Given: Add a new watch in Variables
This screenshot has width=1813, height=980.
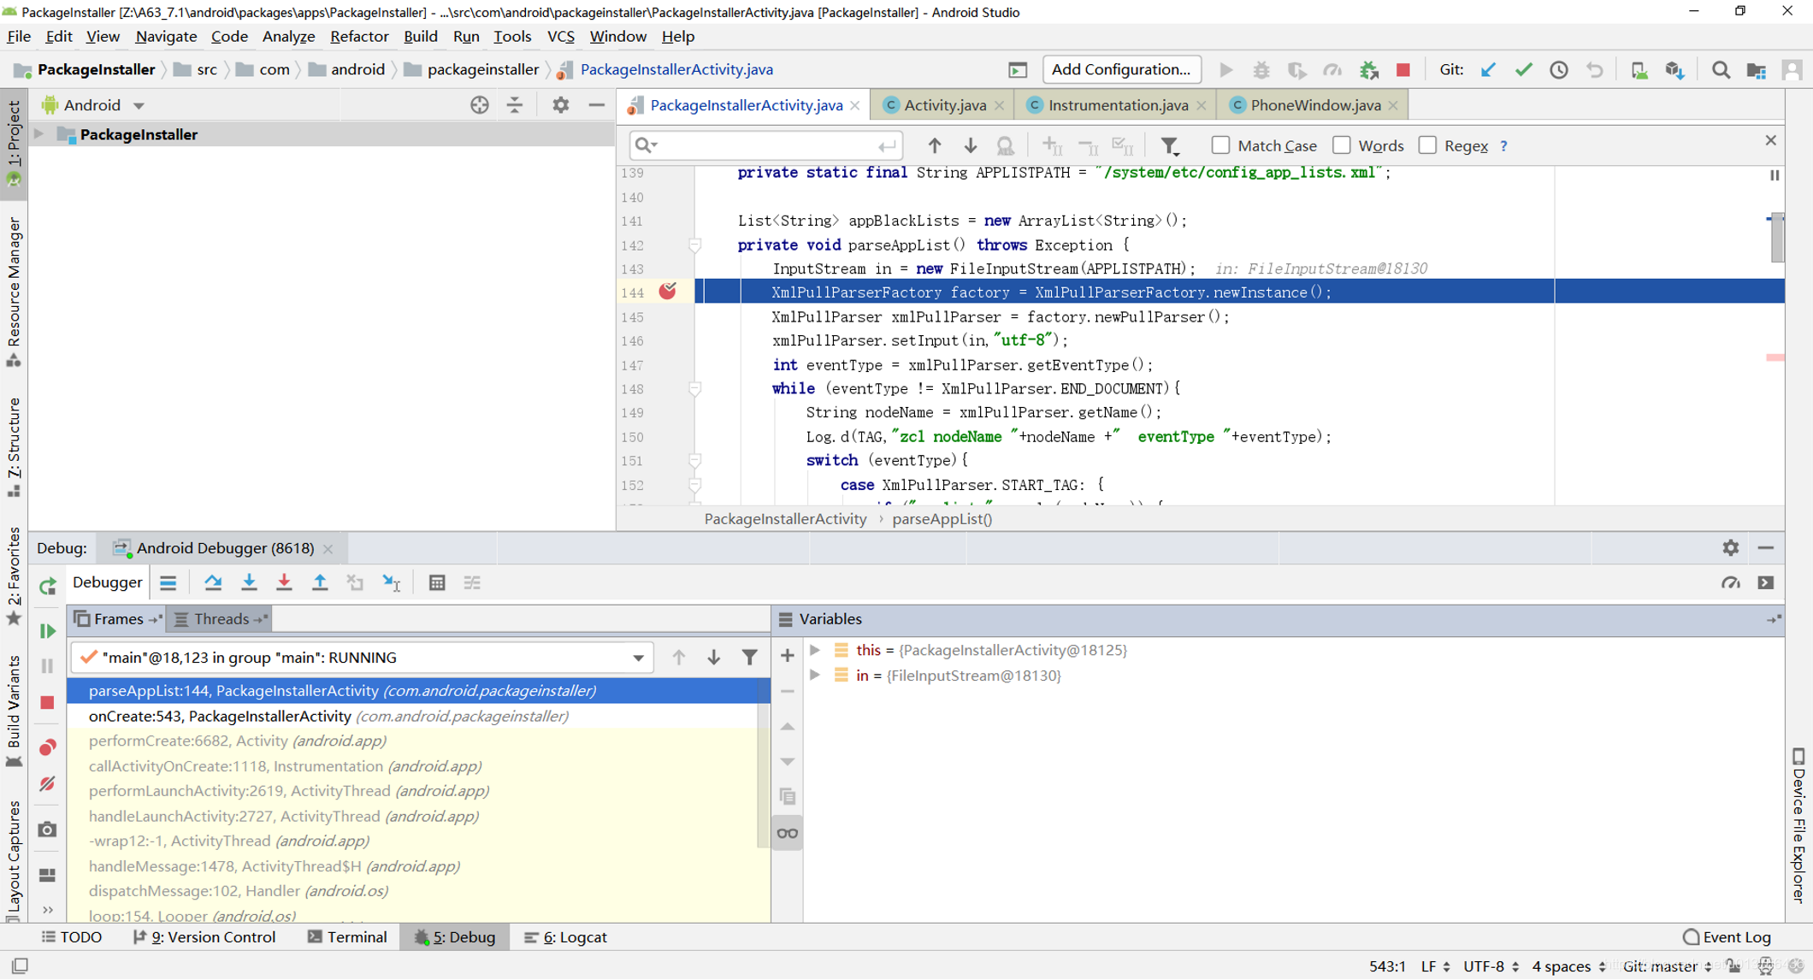Looking at the screenshot, I should click(x=788, y=656).
